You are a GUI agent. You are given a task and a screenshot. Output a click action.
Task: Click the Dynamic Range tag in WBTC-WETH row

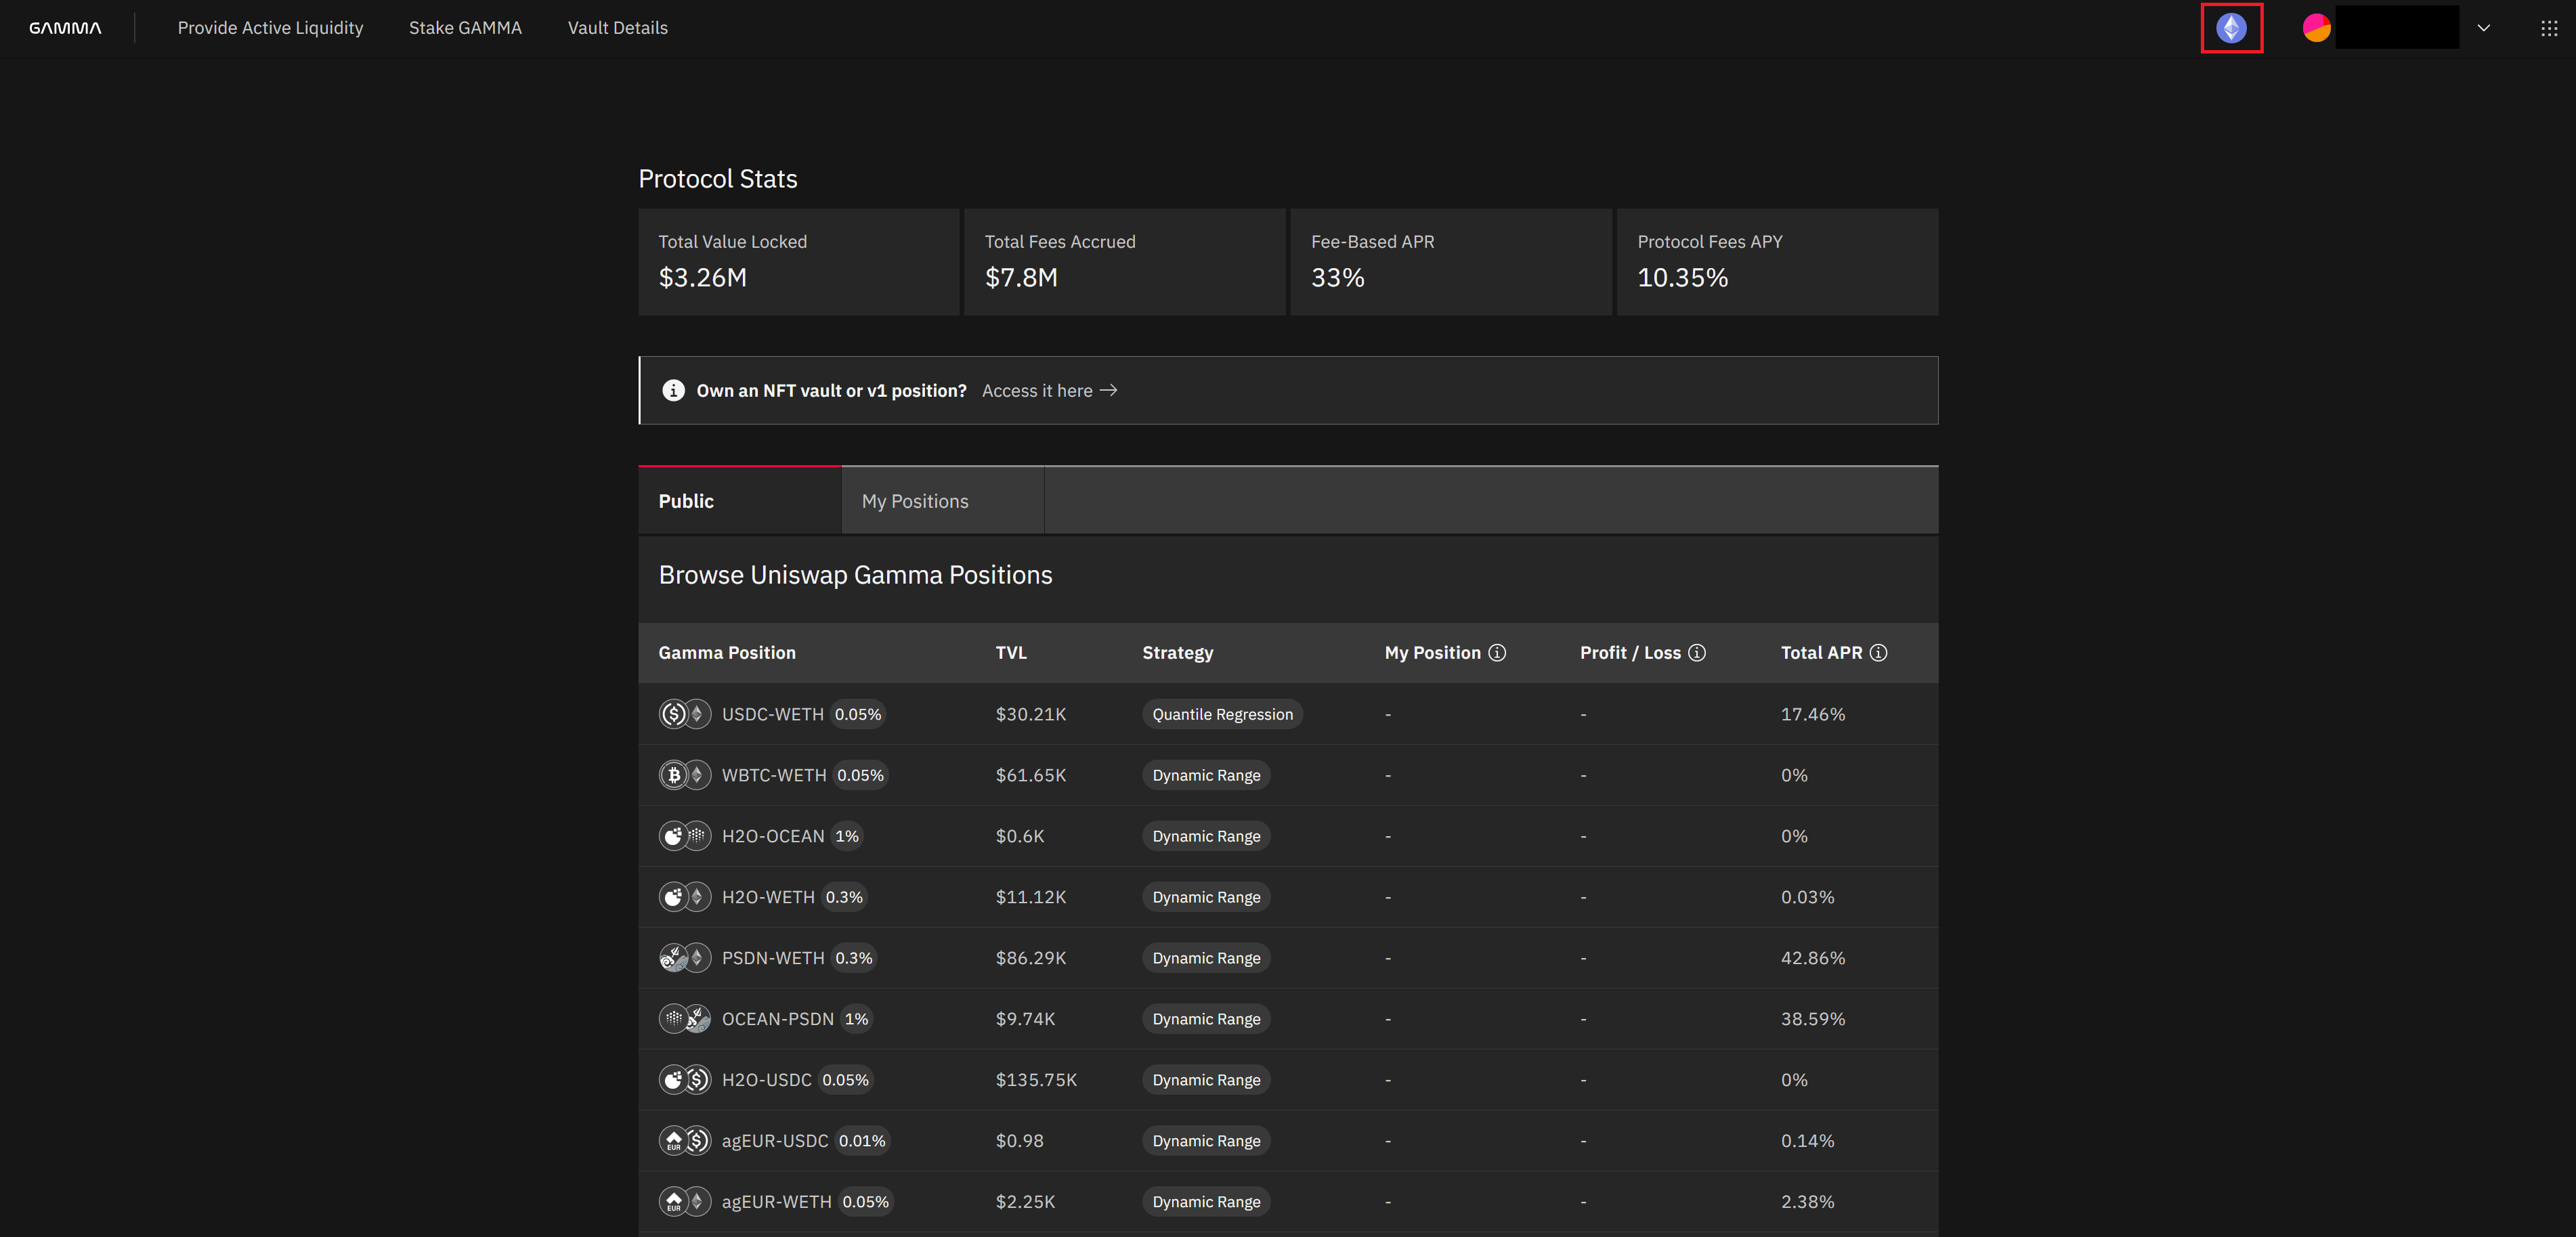pos(1206,775)
